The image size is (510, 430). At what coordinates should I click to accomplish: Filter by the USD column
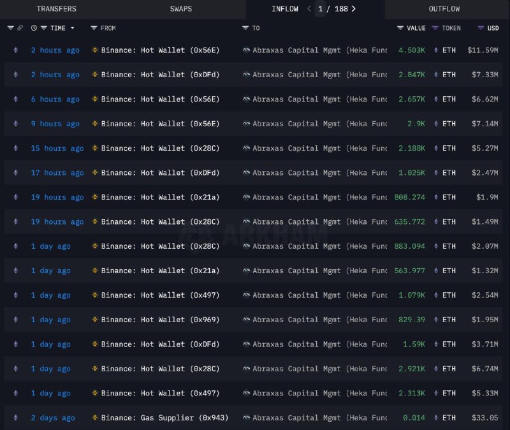pyautogui.click(x=481, y=28)
